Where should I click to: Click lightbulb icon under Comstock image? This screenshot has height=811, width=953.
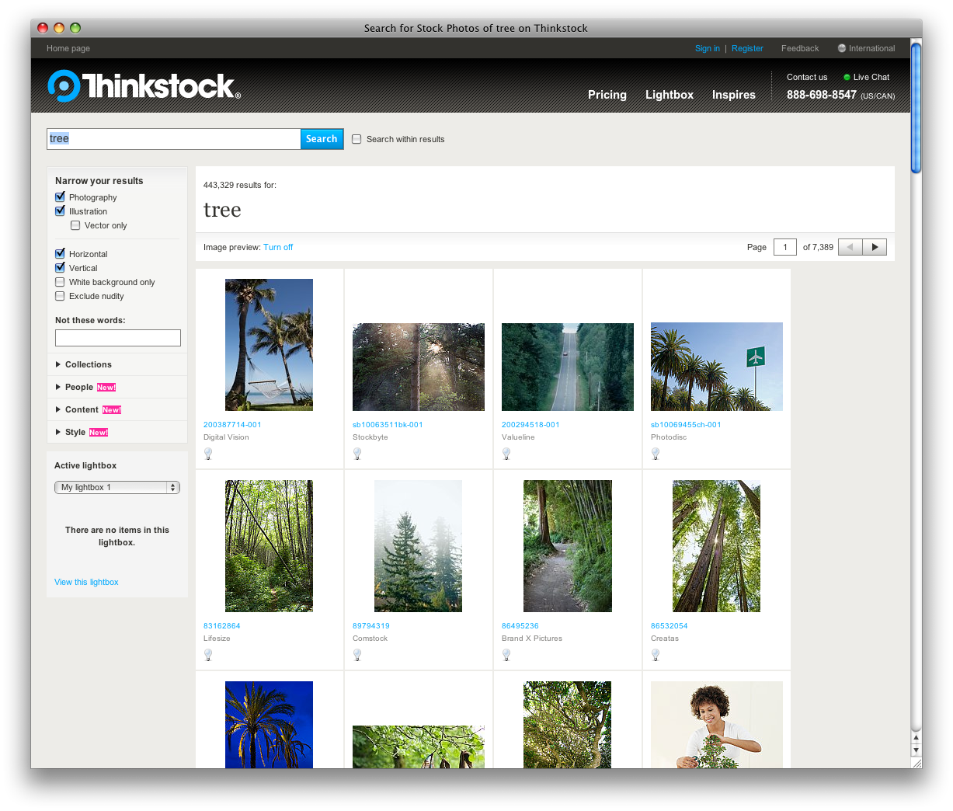(x=357, y=655)
